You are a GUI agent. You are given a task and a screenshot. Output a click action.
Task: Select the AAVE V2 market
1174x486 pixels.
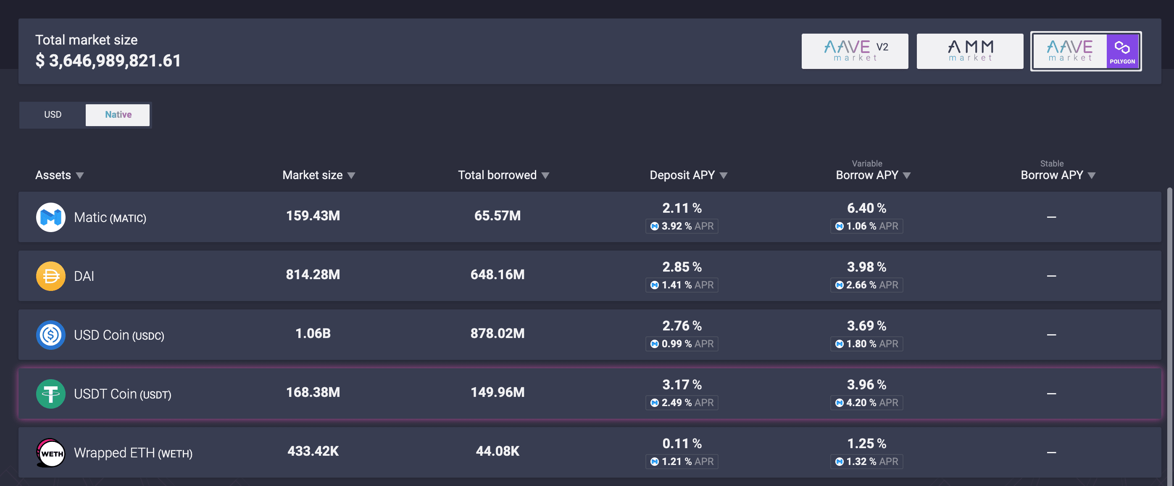[x=855, y=51]
